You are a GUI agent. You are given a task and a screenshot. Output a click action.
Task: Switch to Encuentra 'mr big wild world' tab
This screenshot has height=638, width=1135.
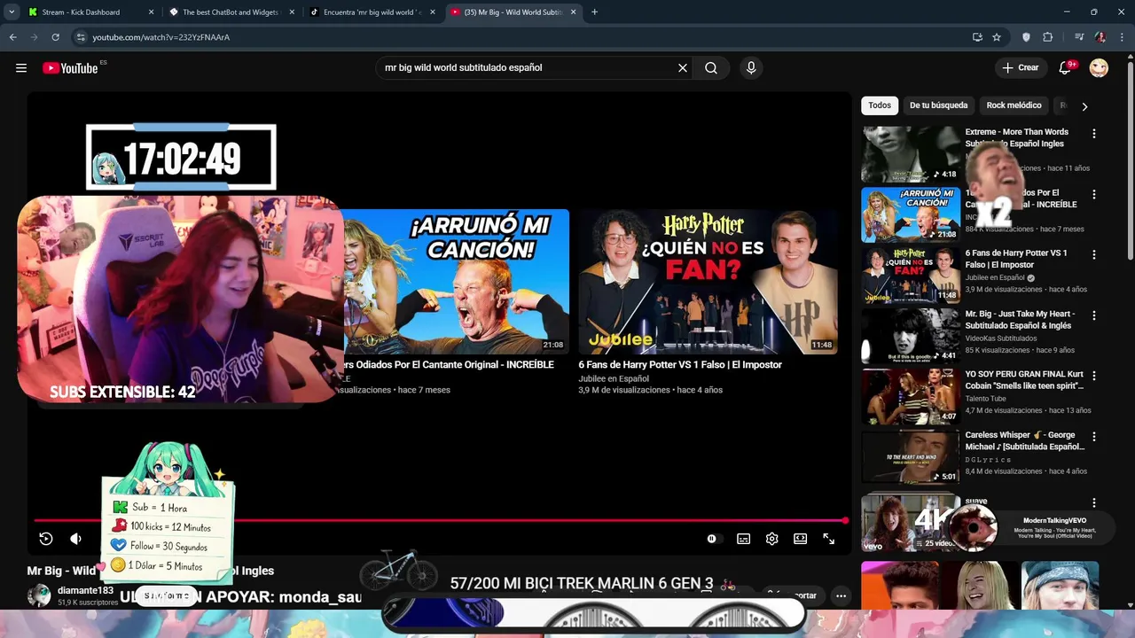(x=372, y=12)
